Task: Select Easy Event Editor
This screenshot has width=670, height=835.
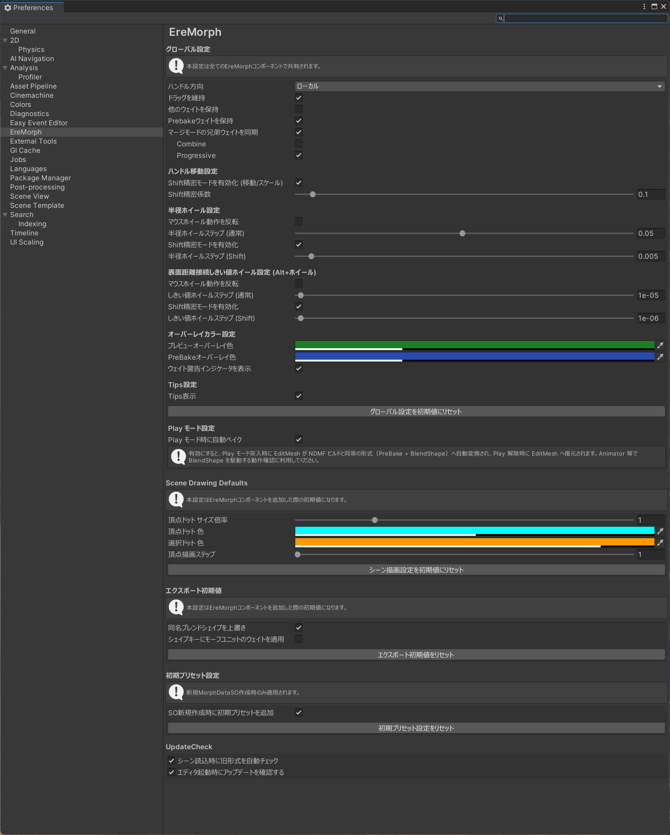Action: 39,123
